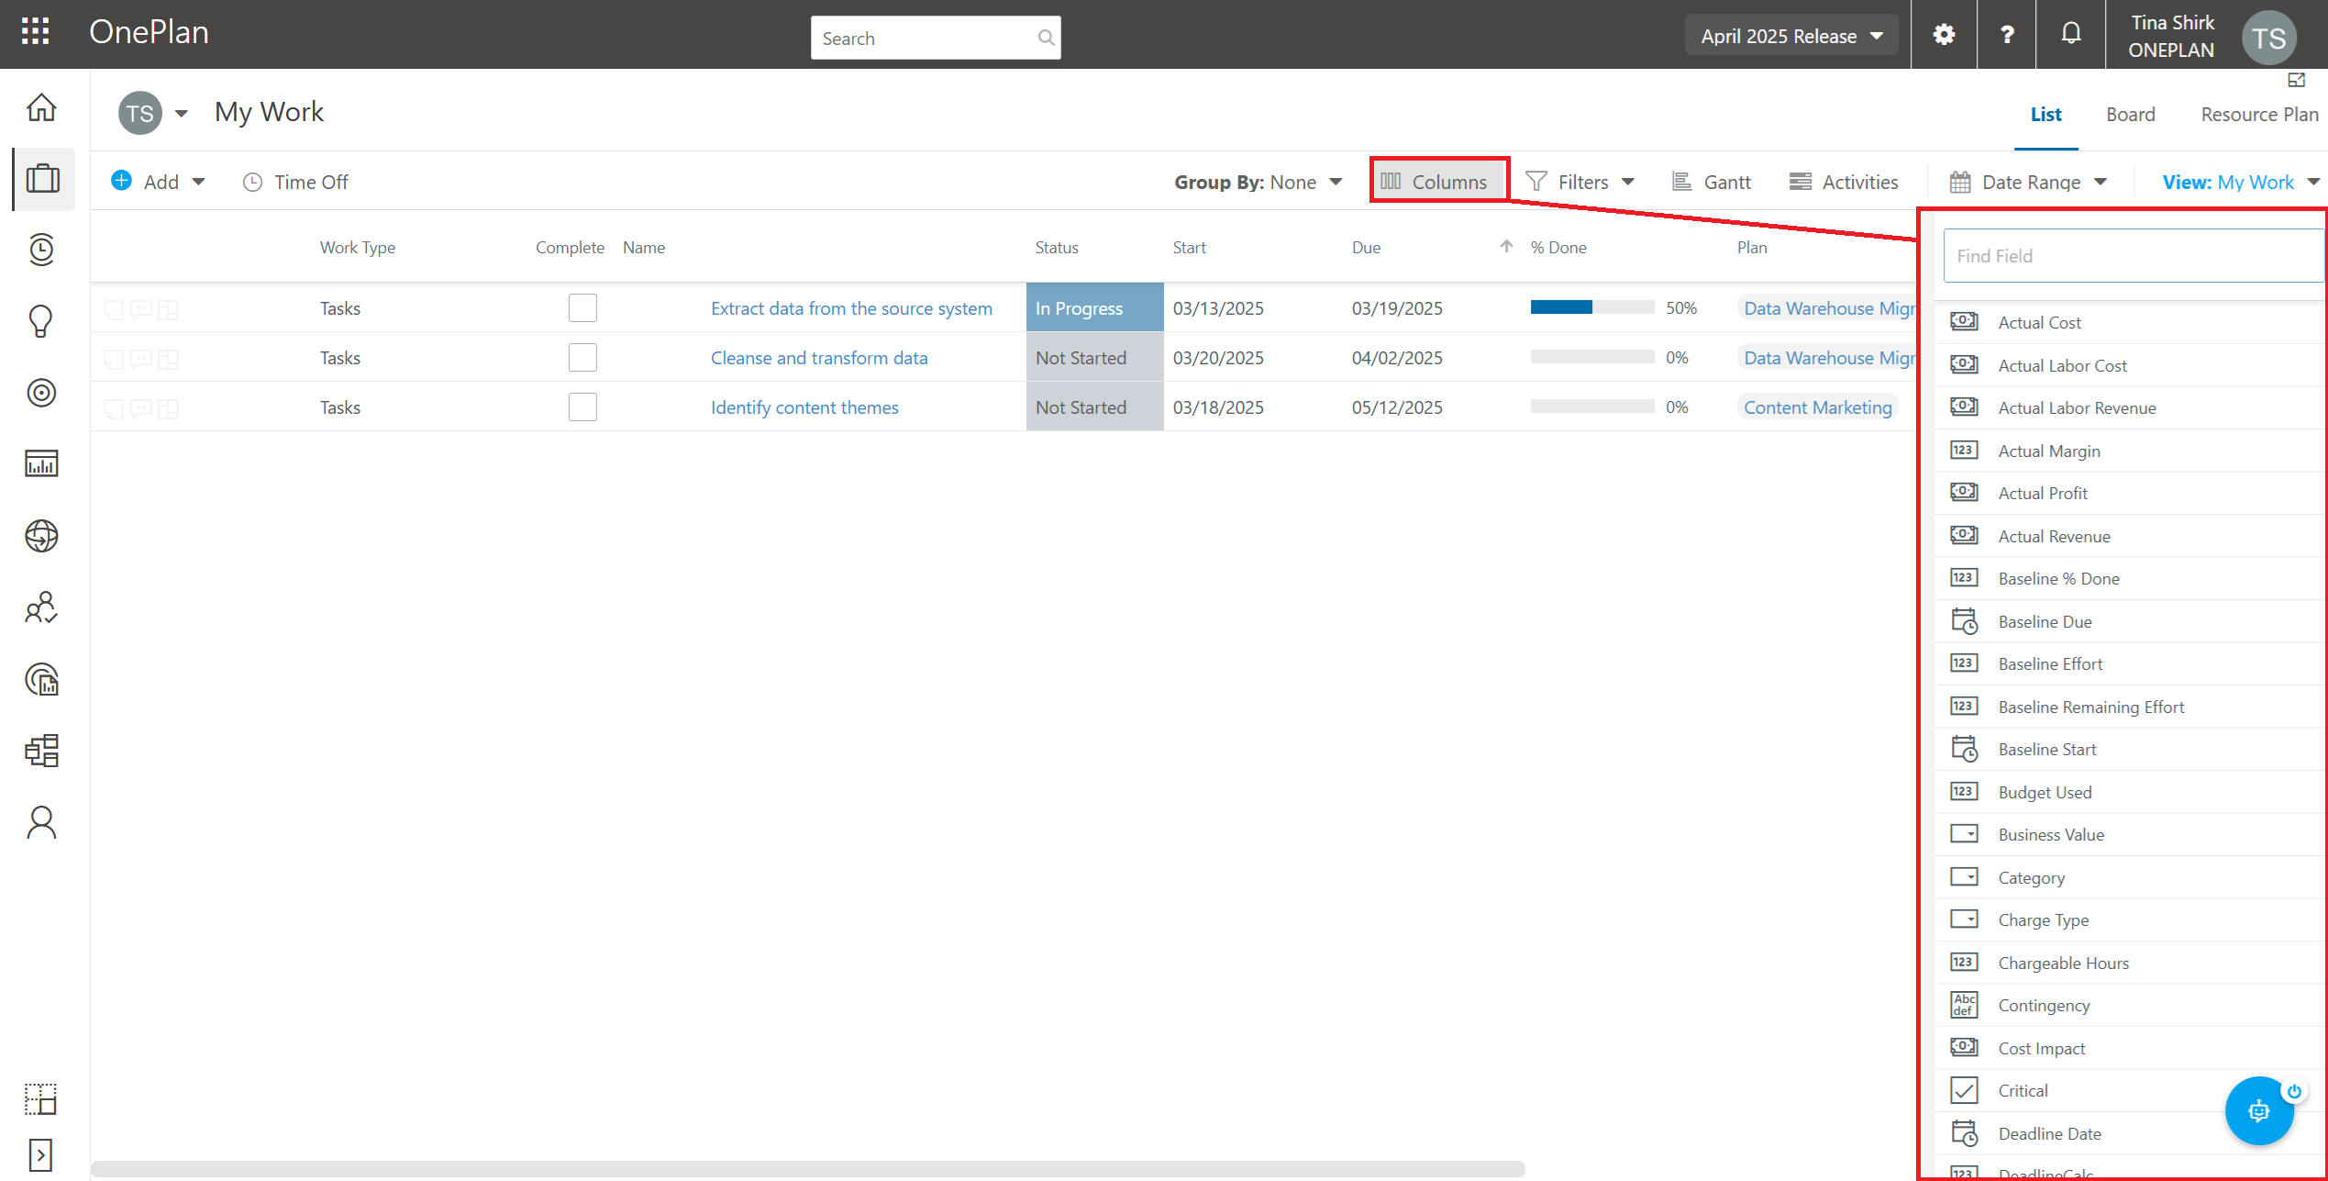Open the analytics pie chart sidebar icon
The image size is (2328, 1181).
(41, 679)
